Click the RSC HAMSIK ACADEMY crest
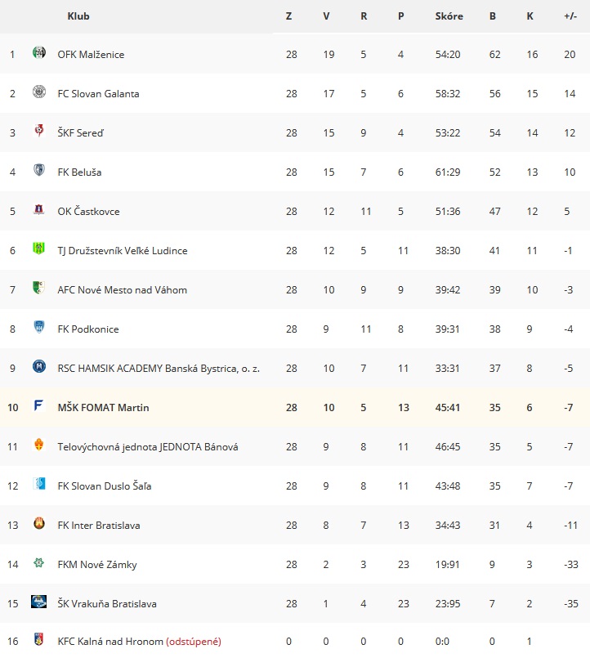 click(39, 366)
